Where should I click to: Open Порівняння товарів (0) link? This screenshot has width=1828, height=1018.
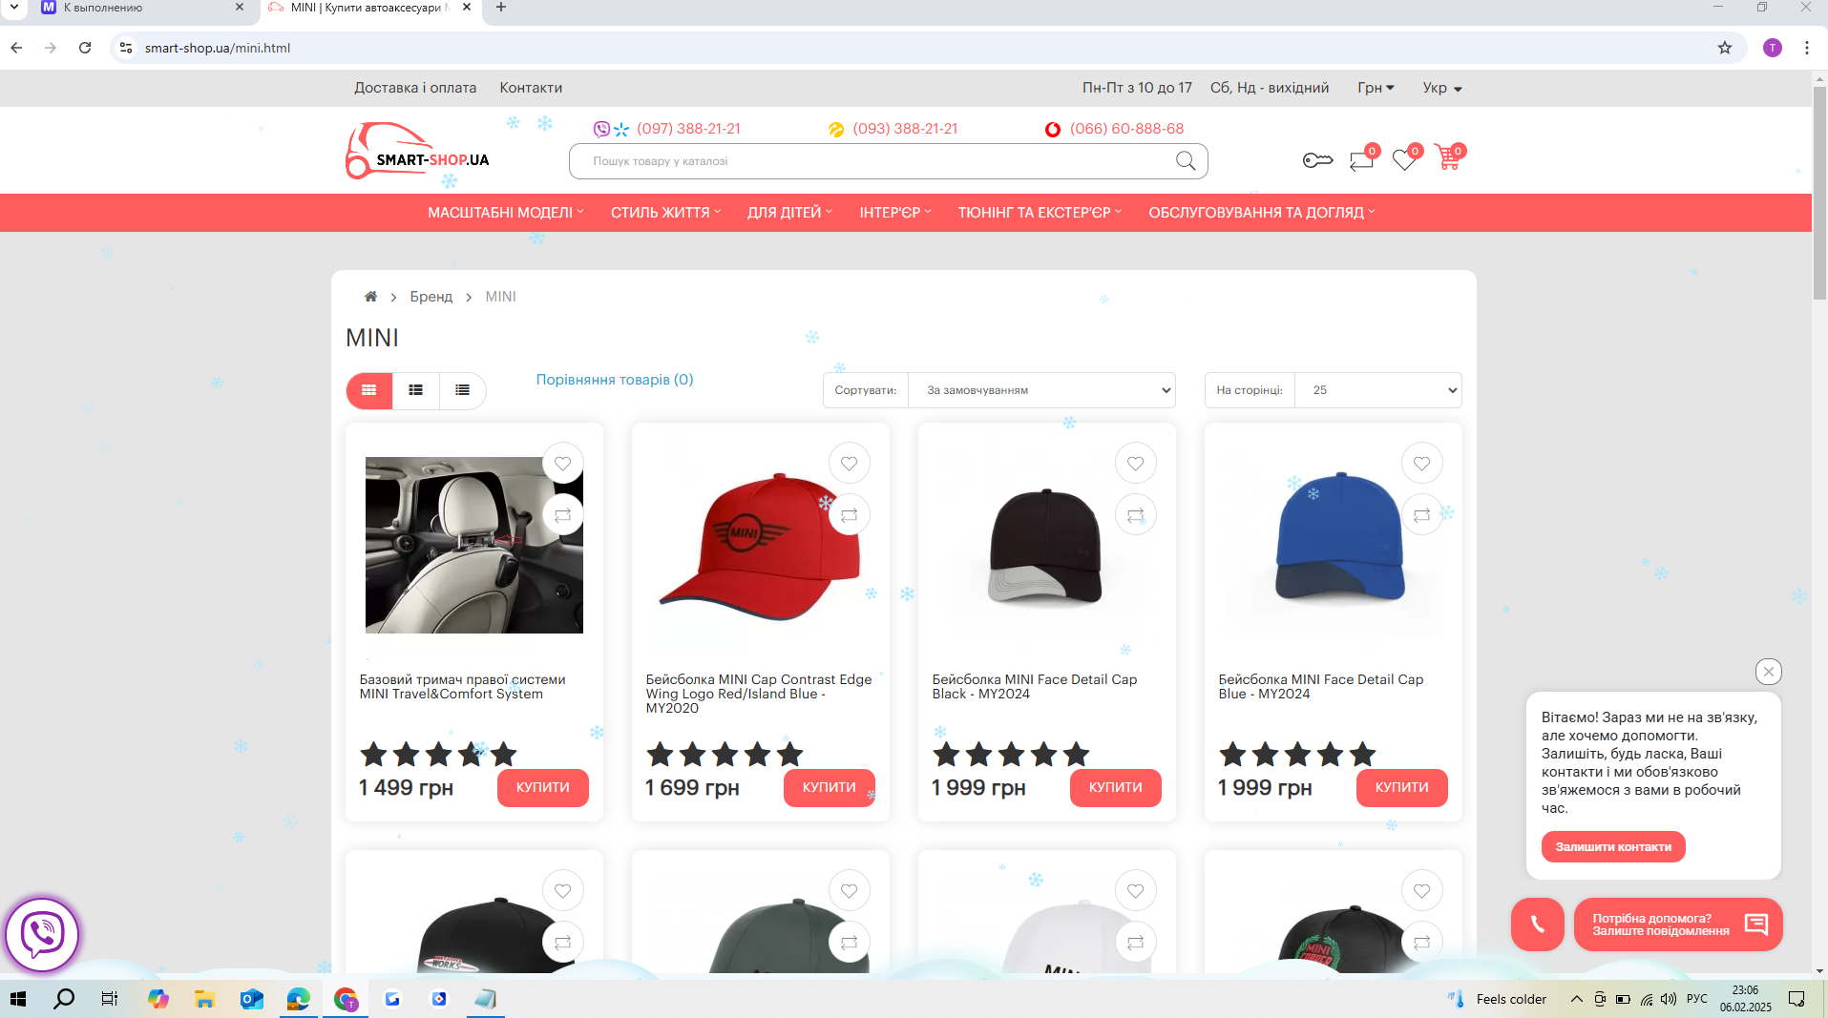(615, 380)
